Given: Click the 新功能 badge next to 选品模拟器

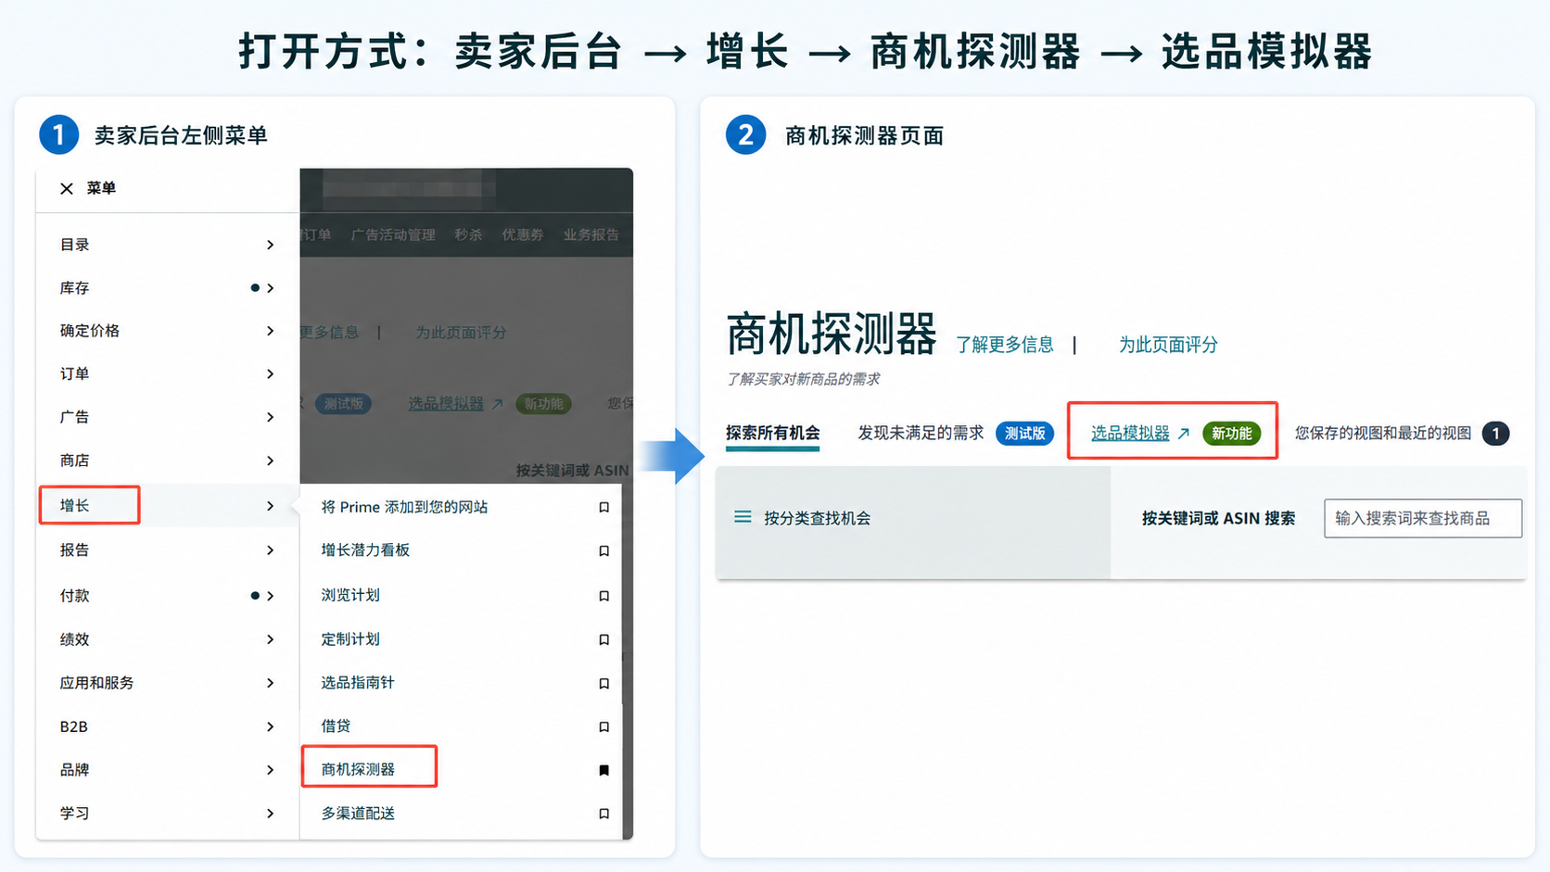Looking at the screenshot, I should [1231, 434].
